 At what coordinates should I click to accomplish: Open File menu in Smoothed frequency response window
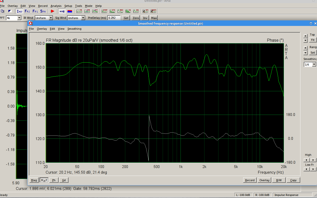pyautogui.click(x=31, y=29)
